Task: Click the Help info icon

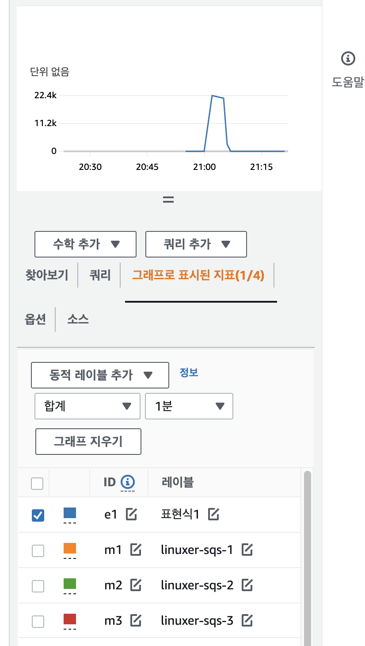Action: 348,58
